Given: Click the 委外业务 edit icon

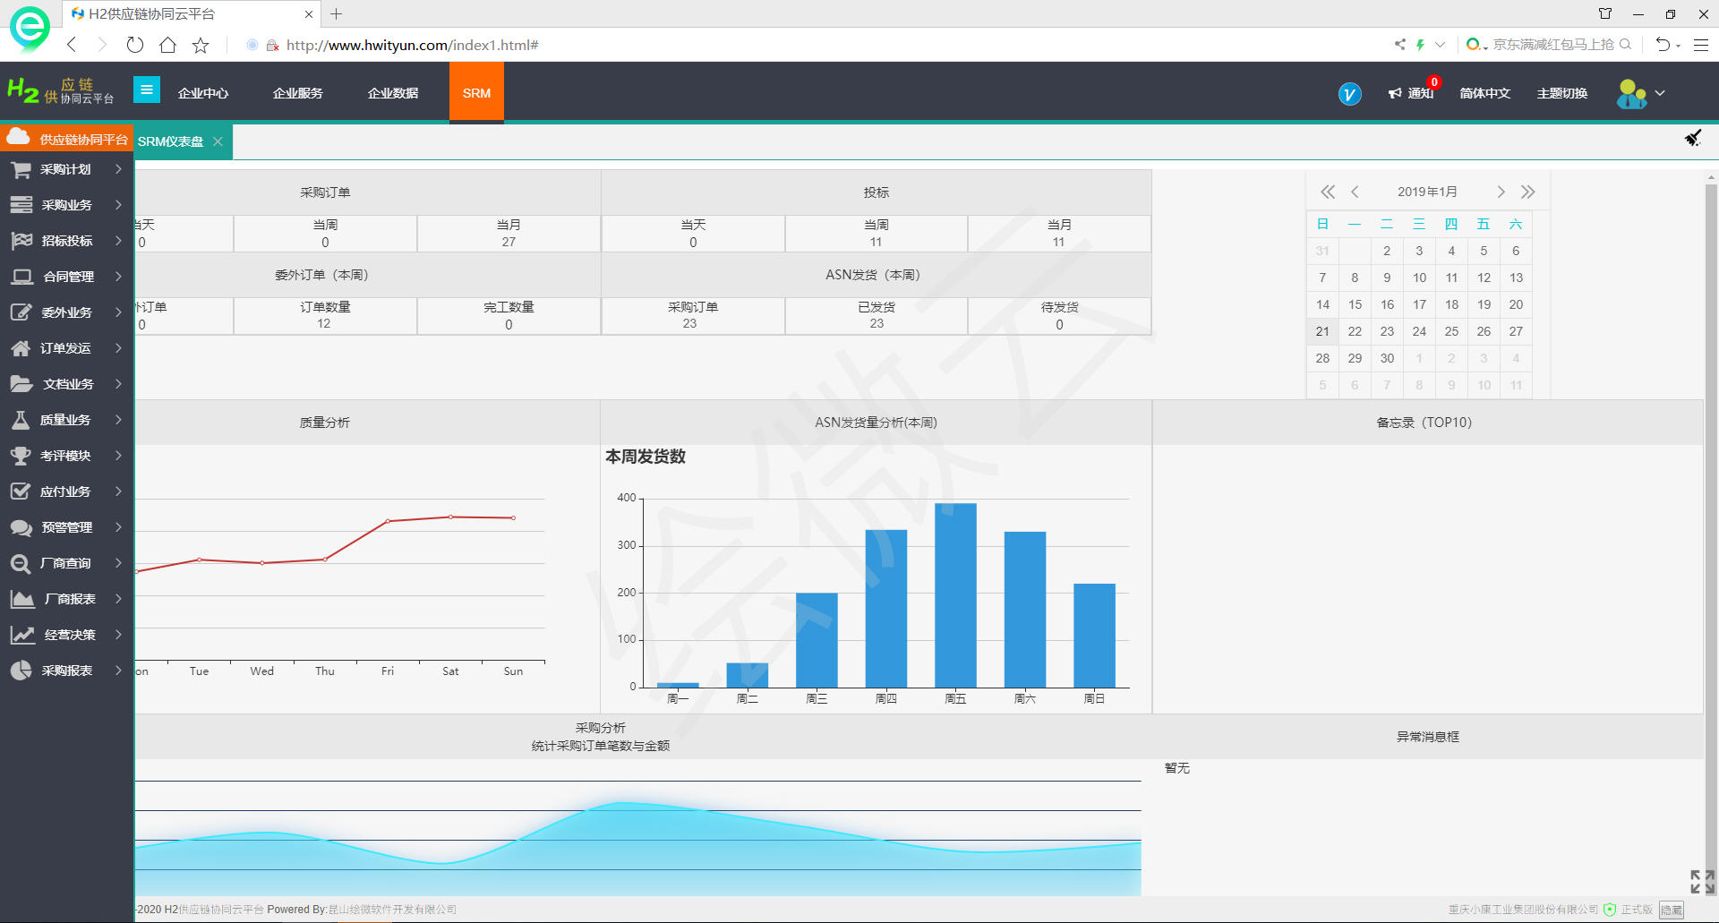Looking at the screenshot, I should pos(21,312).
